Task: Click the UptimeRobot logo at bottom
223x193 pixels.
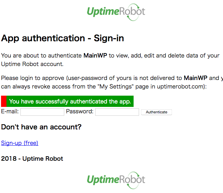Action: pos(116,180)
